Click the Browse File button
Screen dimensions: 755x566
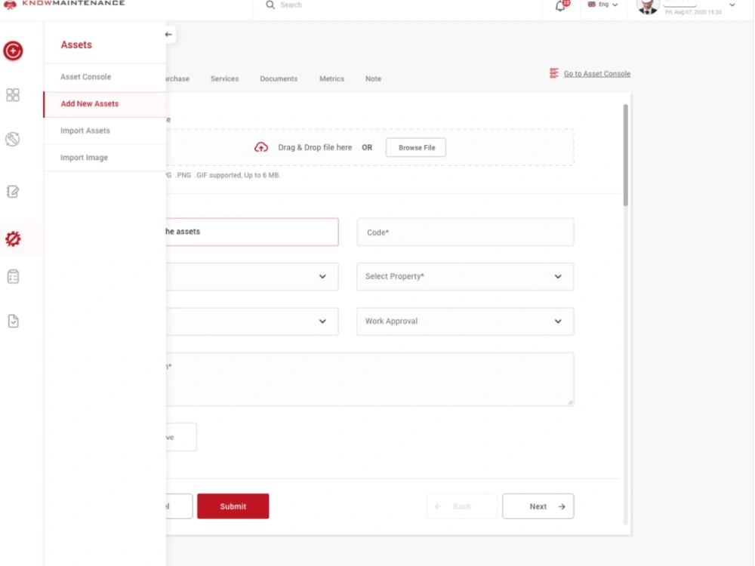pyautogui.click(x=417, y=147)
